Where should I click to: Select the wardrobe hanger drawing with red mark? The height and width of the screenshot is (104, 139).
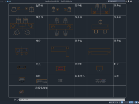coord(100,81)
